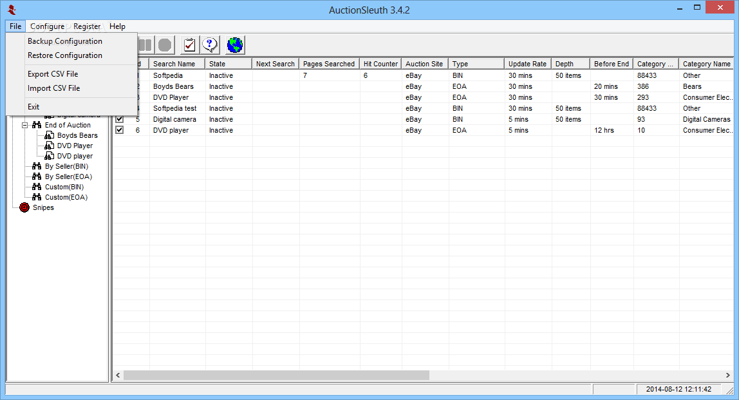
Task: Select the Snipes tree node
Action: point(43,207)
